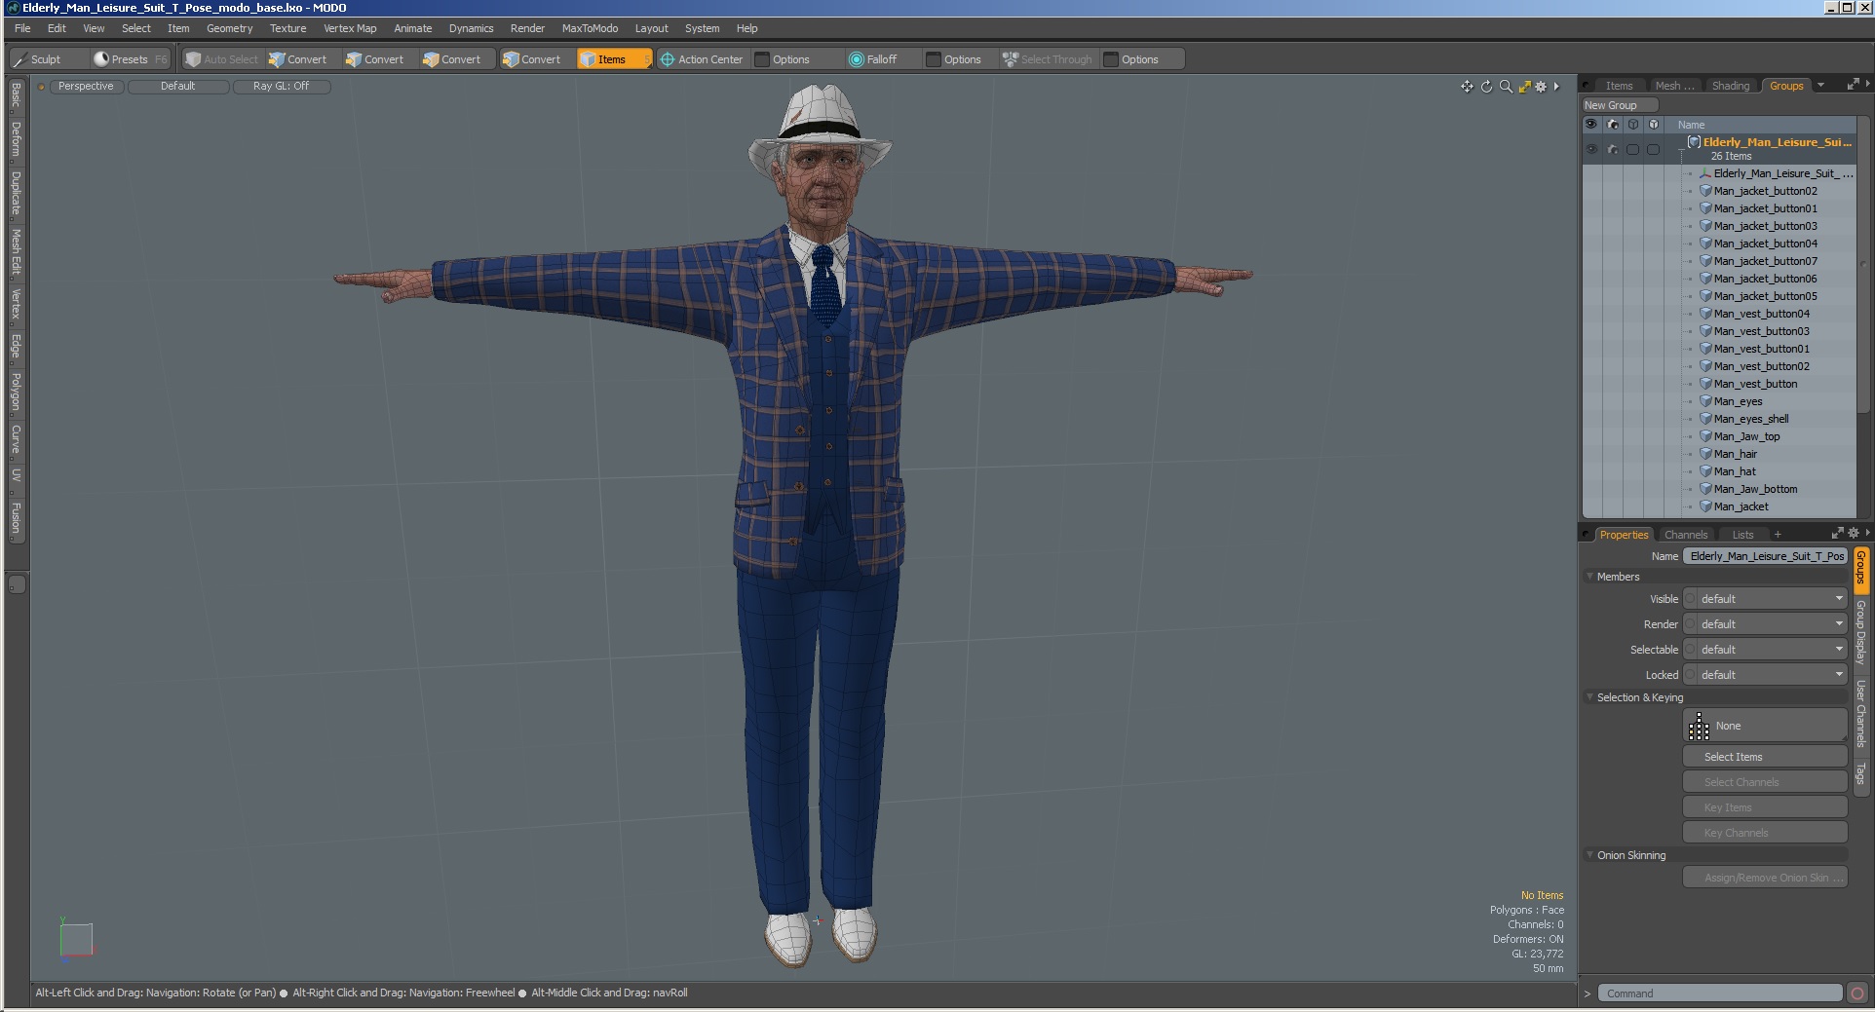Collapse the Selection & Keying section

coord(1589,697)
